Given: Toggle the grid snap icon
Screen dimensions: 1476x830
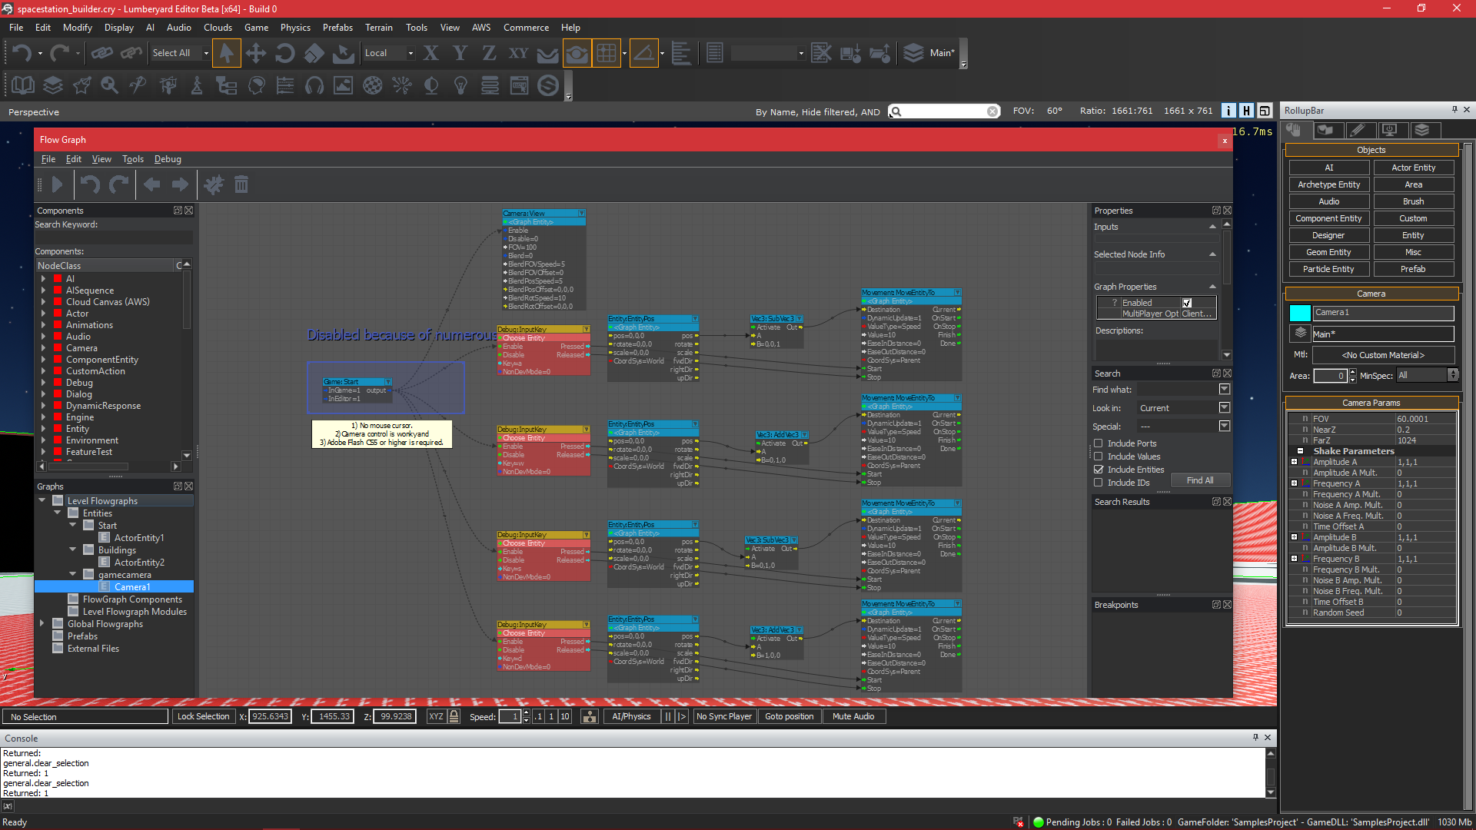Looking at the screenshot, I should pos(607,53).
